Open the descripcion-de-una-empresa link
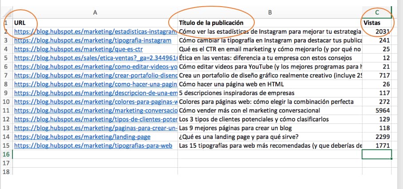Image resolution: width=403 pixels, height=189 pixels. click(x=95, y=93)
